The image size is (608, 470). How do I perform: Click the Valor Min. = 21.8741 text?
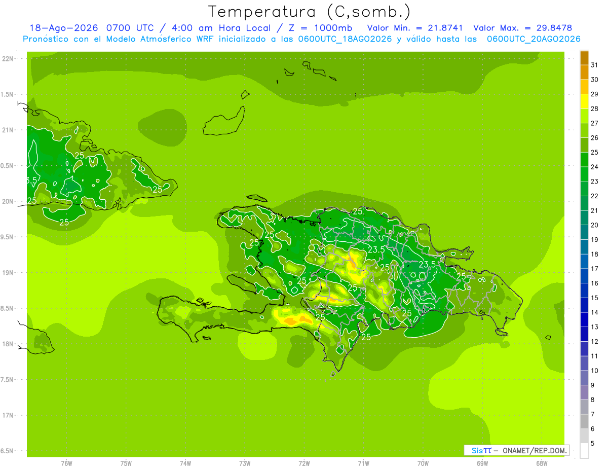point(415,28)
